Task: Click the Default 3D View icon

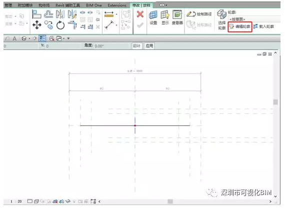Action: [x=24, y=38]
